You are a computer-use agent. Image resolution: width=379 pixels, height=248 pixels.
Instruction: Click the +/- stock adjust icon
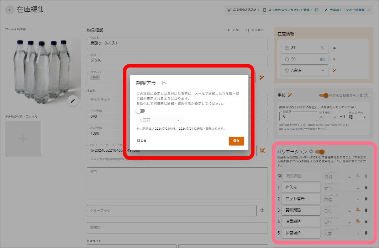pyautogui.click(x=322, y=48)
